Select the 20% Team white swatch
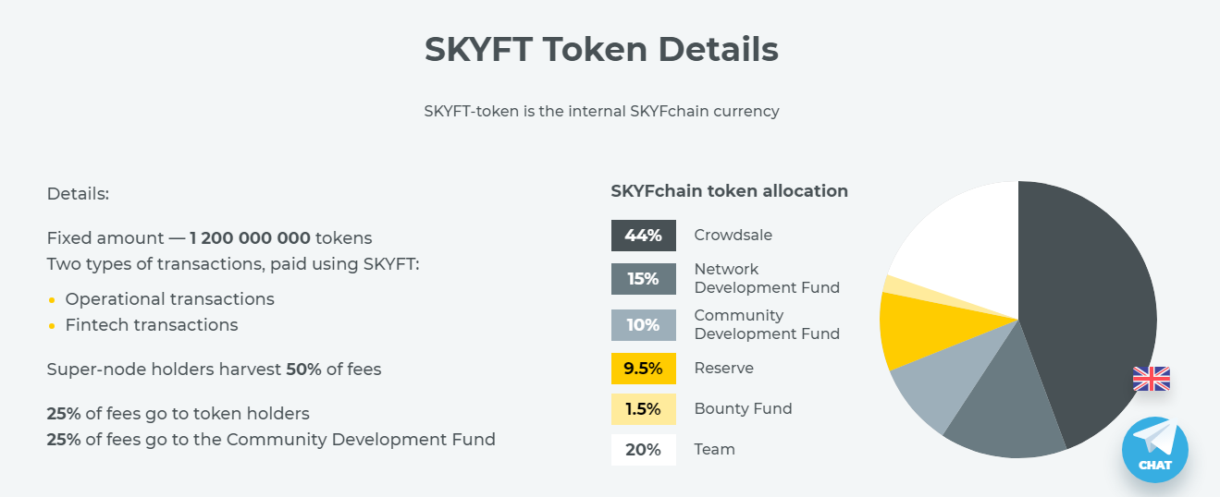 tap(644, 450)
